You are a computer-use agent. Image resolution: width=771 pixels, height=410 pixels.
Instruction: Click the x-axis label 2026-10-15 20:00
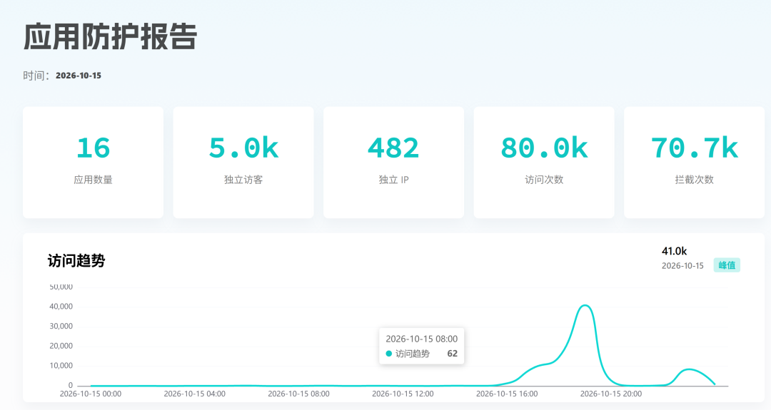tap(610, 394)
